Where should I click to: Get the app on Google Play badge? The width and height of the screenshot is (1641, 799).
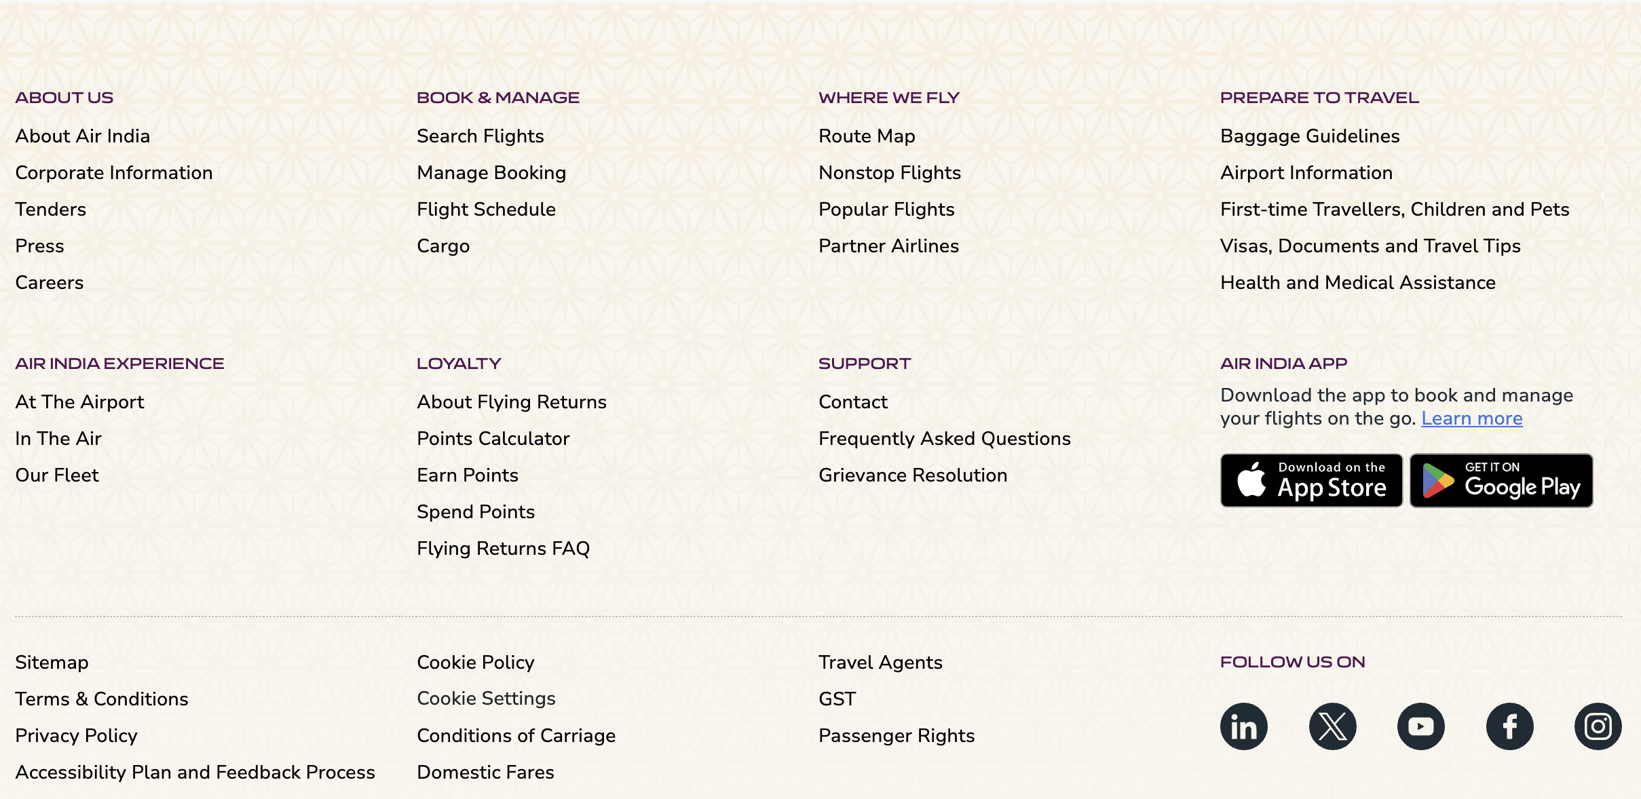[1501, 480]
